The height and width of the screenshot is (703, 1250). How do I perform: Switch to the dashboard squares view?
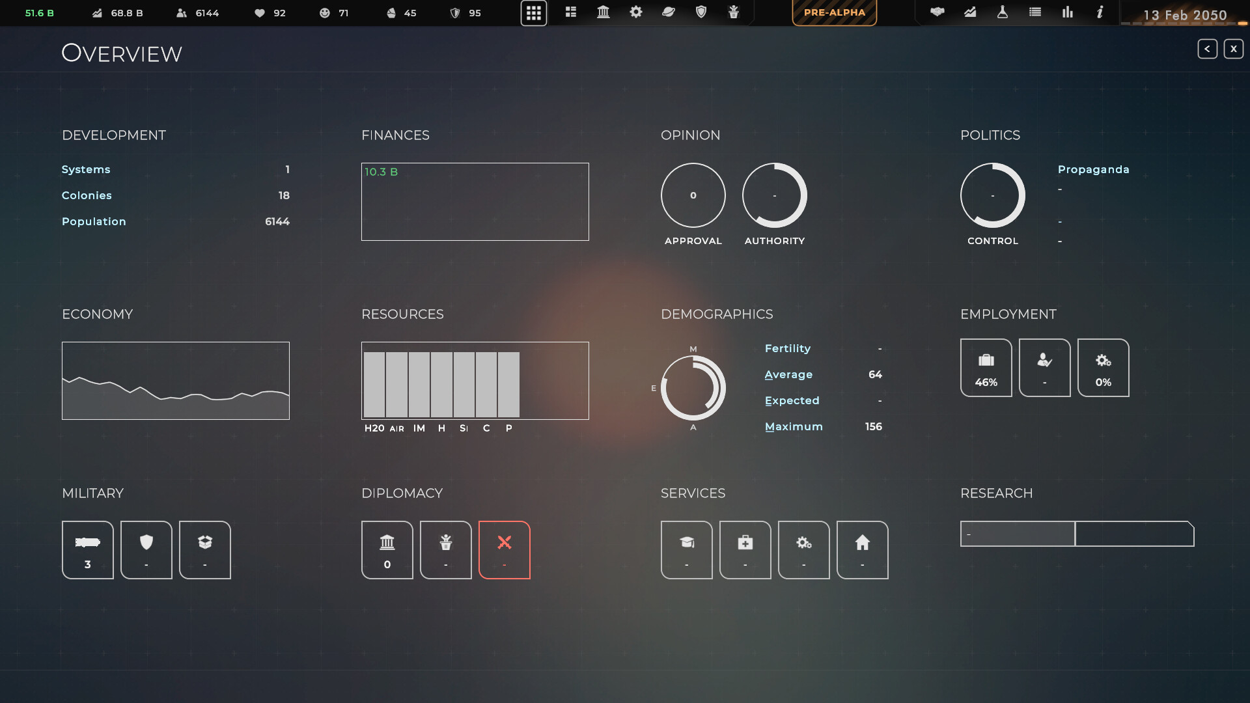click(571, 12)
